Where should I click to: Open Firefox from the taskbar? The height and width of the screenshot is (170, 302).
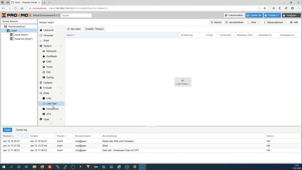point(42,167)
